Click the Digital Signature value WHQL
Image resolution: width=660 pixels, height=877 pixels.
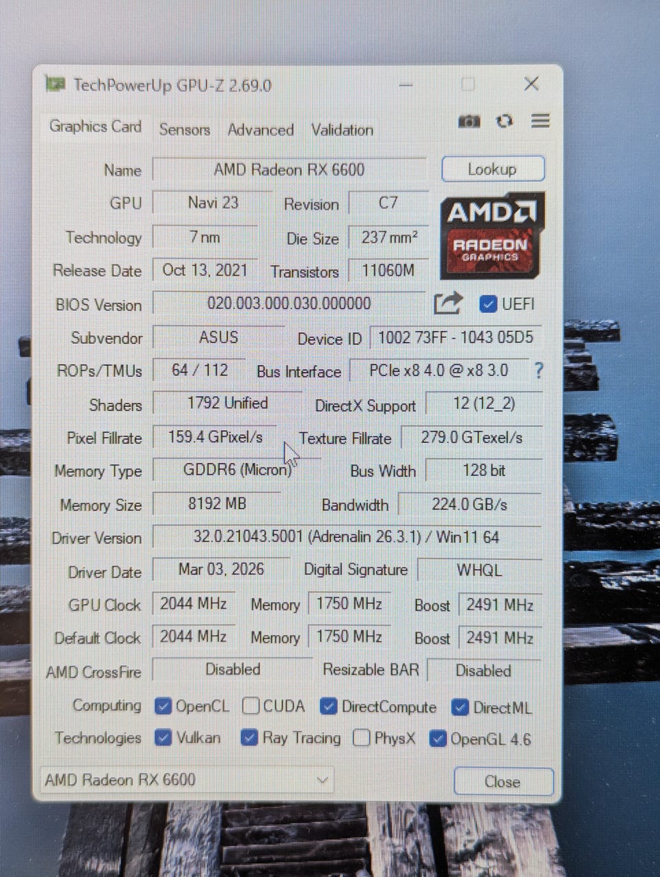(x=480, y=570)
